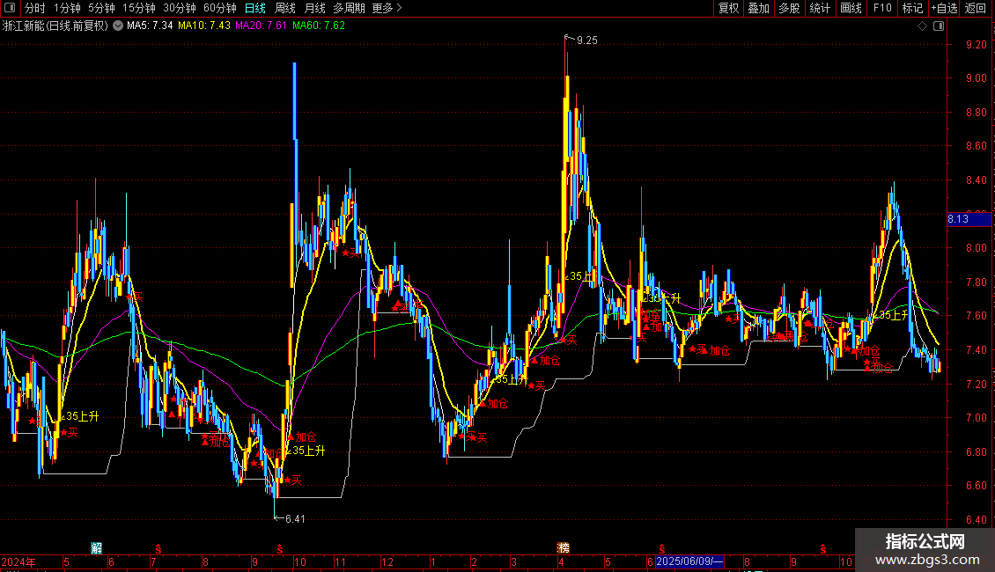995x572 pixels.
Task: Switch to 月线 monthly chart
Action: tap(314, 8)
